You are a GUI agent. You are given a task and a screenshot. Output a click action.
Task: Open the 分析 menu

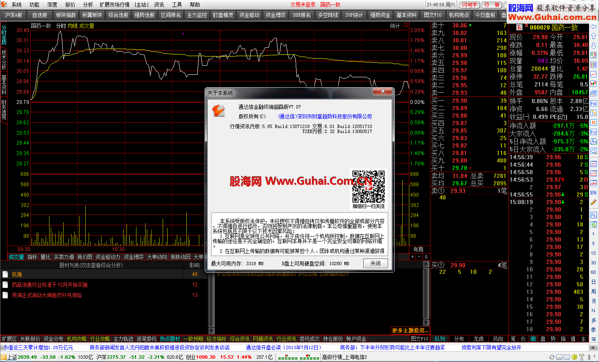pos(88,5)
